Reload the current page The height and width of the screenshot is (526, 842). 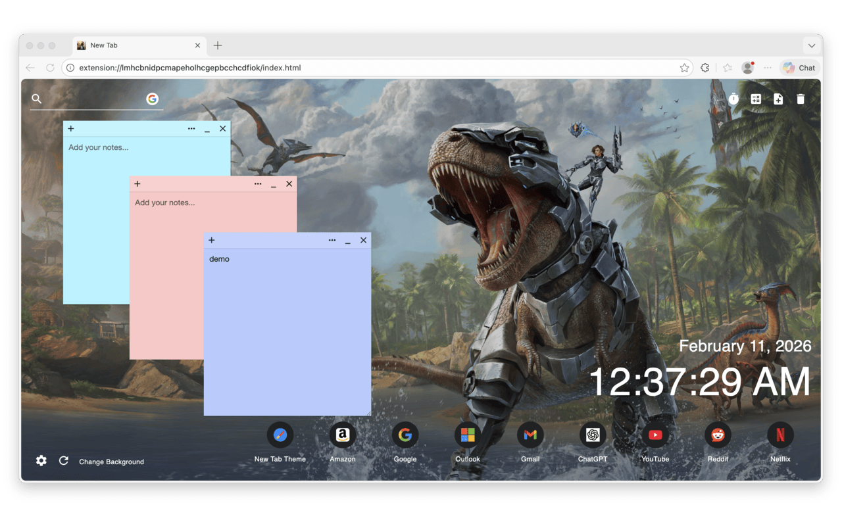(x=50, y=68)
